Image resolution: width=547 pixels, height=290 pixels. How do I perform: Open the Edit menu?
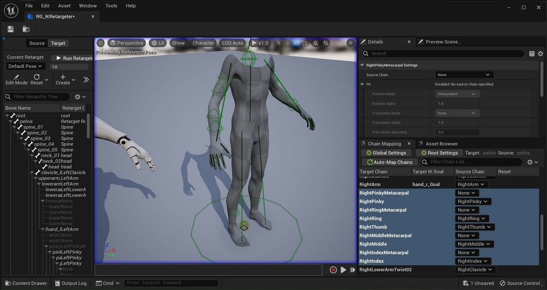[x=45, y=6]
